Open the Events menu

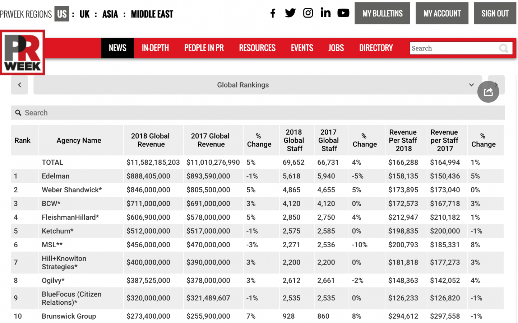(x=302, y=48)
